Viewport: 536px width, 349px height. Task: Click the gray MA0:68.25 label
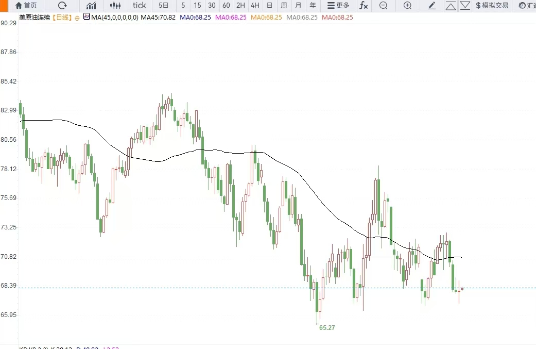pos(302,18)
